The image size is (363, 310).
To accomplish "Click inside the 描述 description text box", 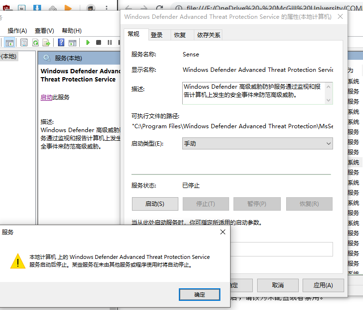I will tap(253, 93).
